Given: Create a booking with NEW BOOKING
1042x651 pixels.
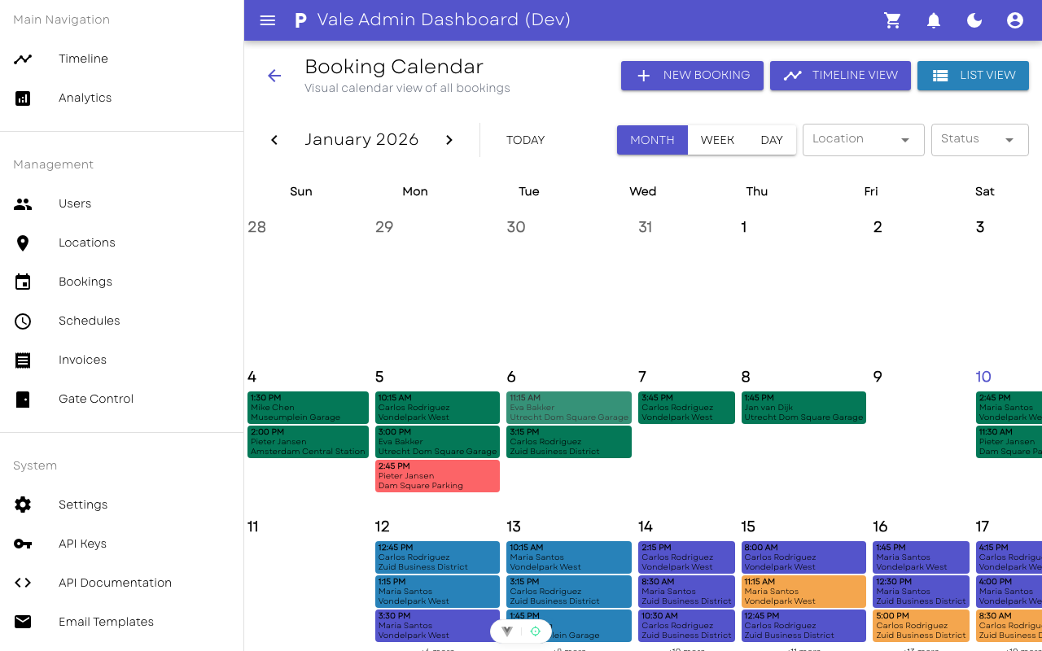Looking at the screenshot, I should click(x=692, y=75).
